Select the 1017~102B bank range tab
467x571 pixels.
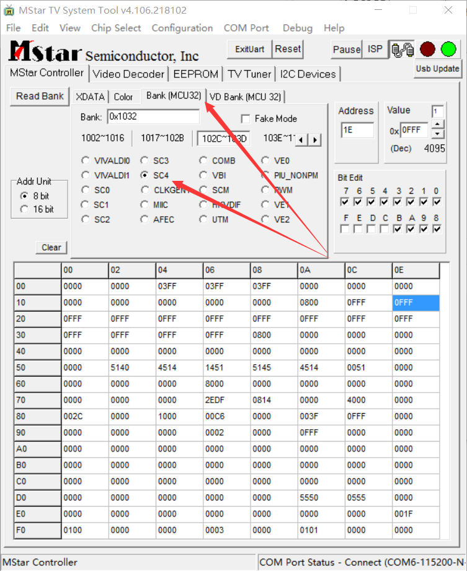tap(162, 138)
